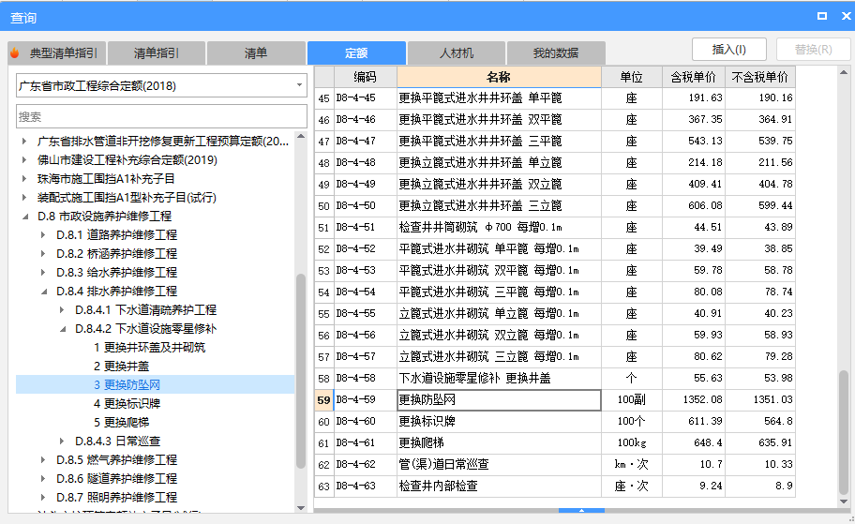855x524 pixels.
Task: Switch to the 清单 tab
Action: click(x=256, y=52)
